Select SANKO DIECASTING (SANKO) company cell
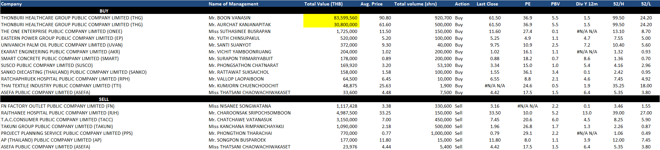 coord(74,72)
